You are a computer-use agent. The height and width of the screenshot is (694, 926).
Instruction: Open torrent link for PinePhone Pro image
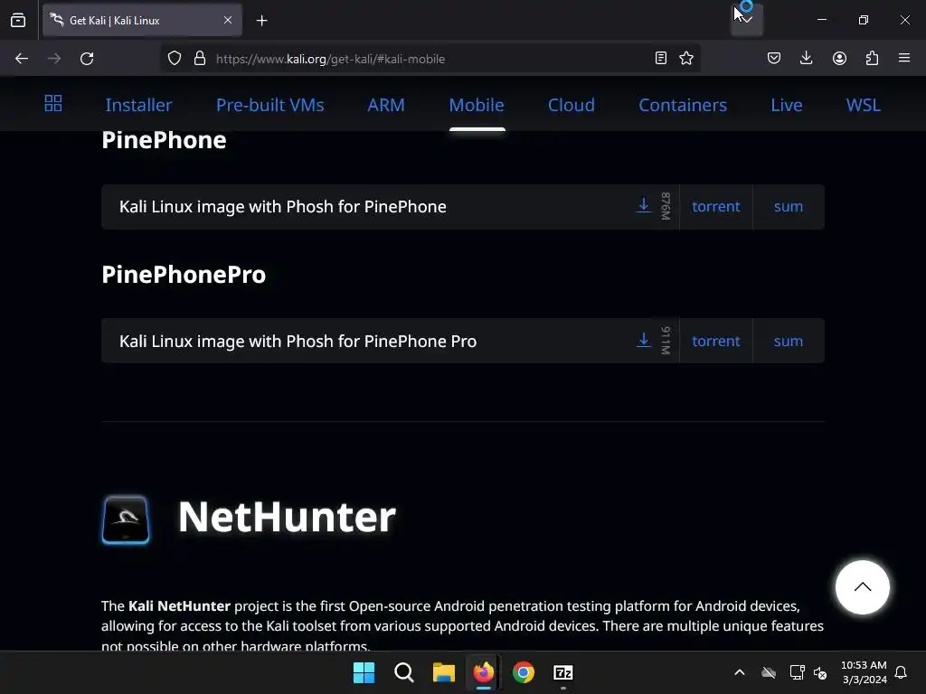click(x=716, y=341)
